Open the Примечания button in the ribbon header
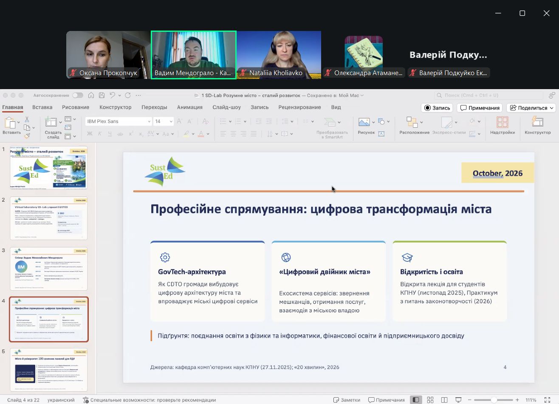 (480, 108)
